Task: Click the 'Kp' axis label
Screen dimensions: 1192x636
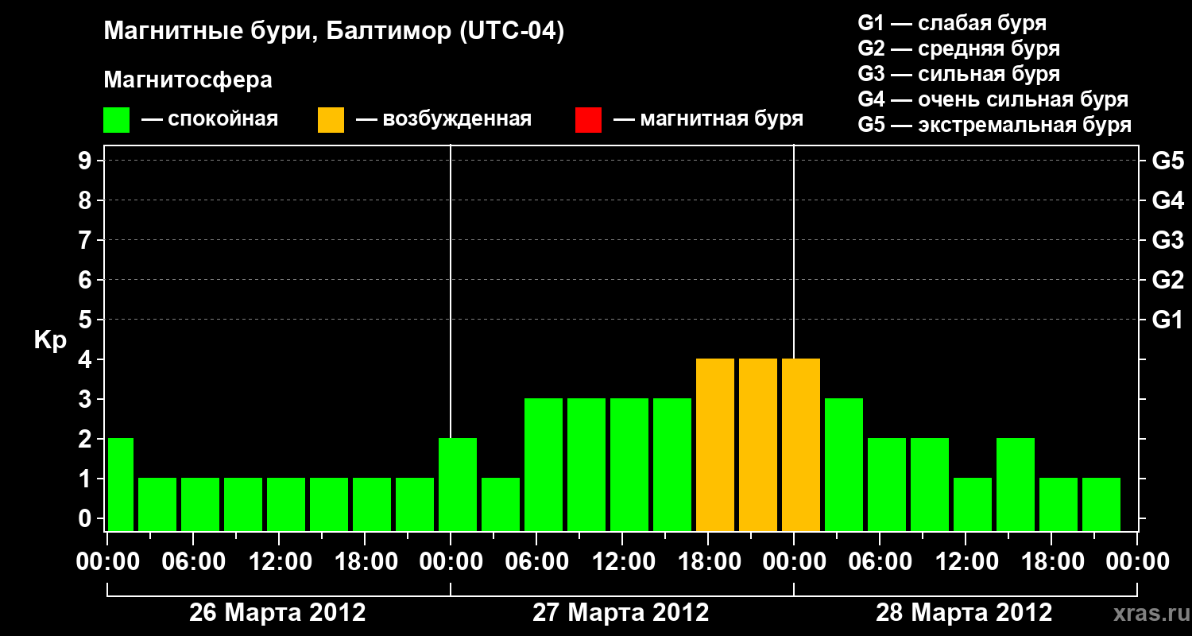Action: pos(50,340)
